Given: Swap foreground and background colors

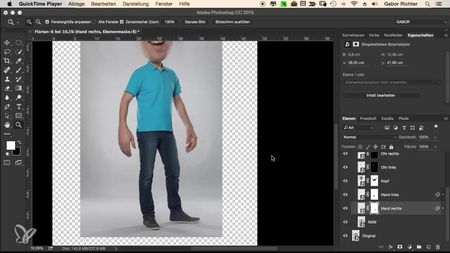Looking at the screenshot, I should 19,142.
